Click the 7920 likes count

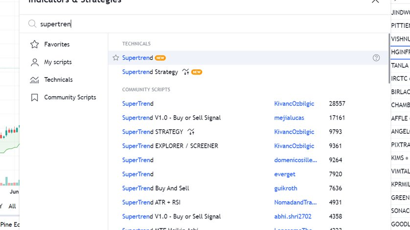[x=336, y=174]
